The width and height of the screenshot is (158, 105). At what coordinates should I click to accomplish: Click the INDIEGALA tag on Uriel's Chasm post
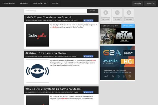[62, 20]
